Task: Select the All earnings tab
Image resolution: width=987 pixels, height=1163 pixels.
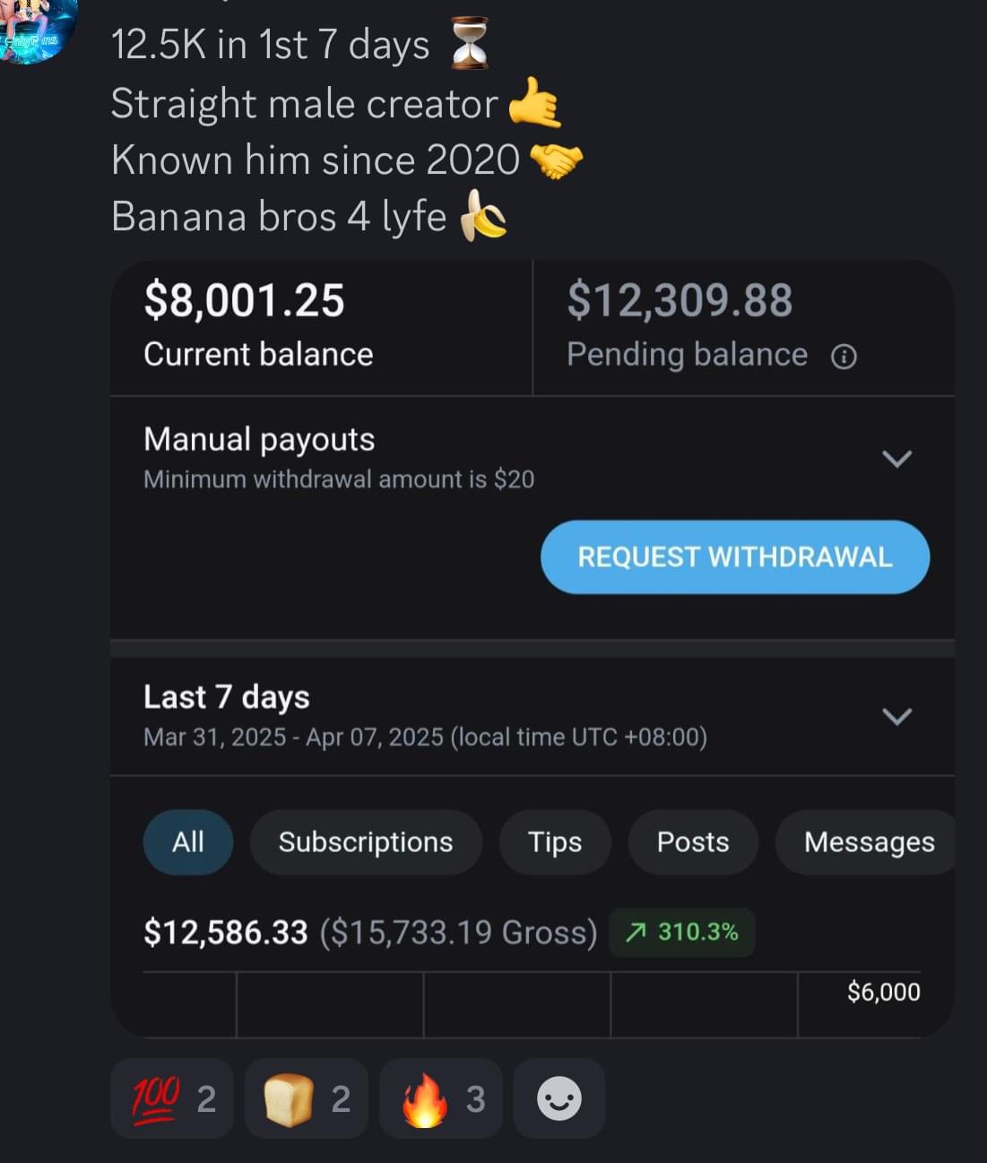Action: pyautogui.click(x=187, y=842)
